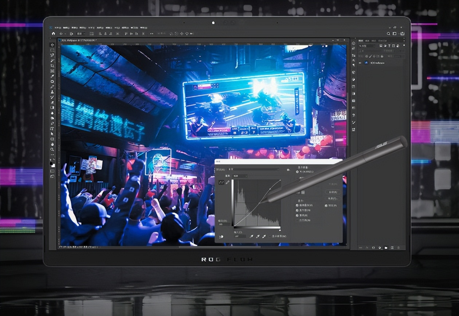
Task: Click the lock all padlock icon in Layers
Action: [x=382, y=56]
